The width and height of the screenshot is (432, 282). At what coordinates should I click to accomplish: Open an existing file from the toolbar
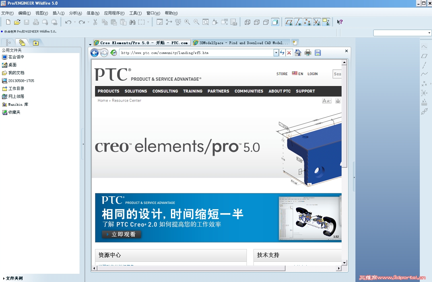pyautogui.click(x=17, y=22)
